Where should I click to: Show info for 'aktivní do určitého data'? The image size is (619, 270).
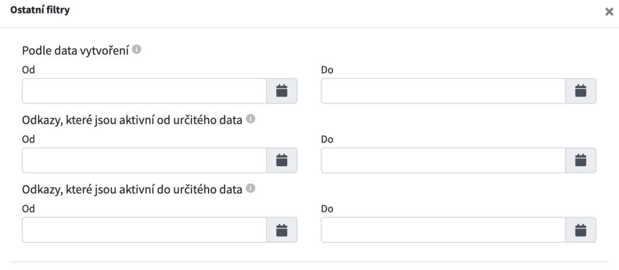click(x=250, y=188)
